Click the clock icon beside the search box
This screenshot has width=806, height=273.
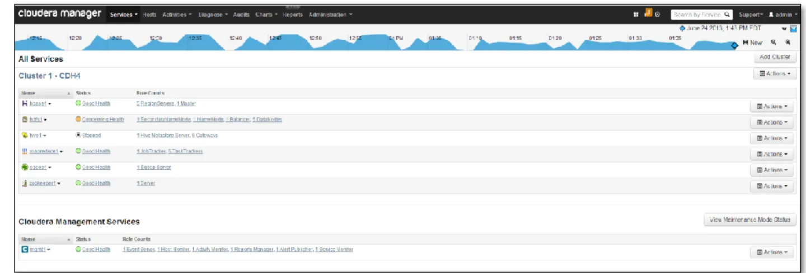(x=658, y=15)
